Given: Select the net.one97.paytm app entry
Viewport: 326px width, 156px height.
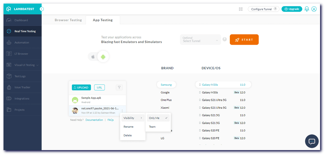Looking at the screenshot, I should (x=97, y=110).
